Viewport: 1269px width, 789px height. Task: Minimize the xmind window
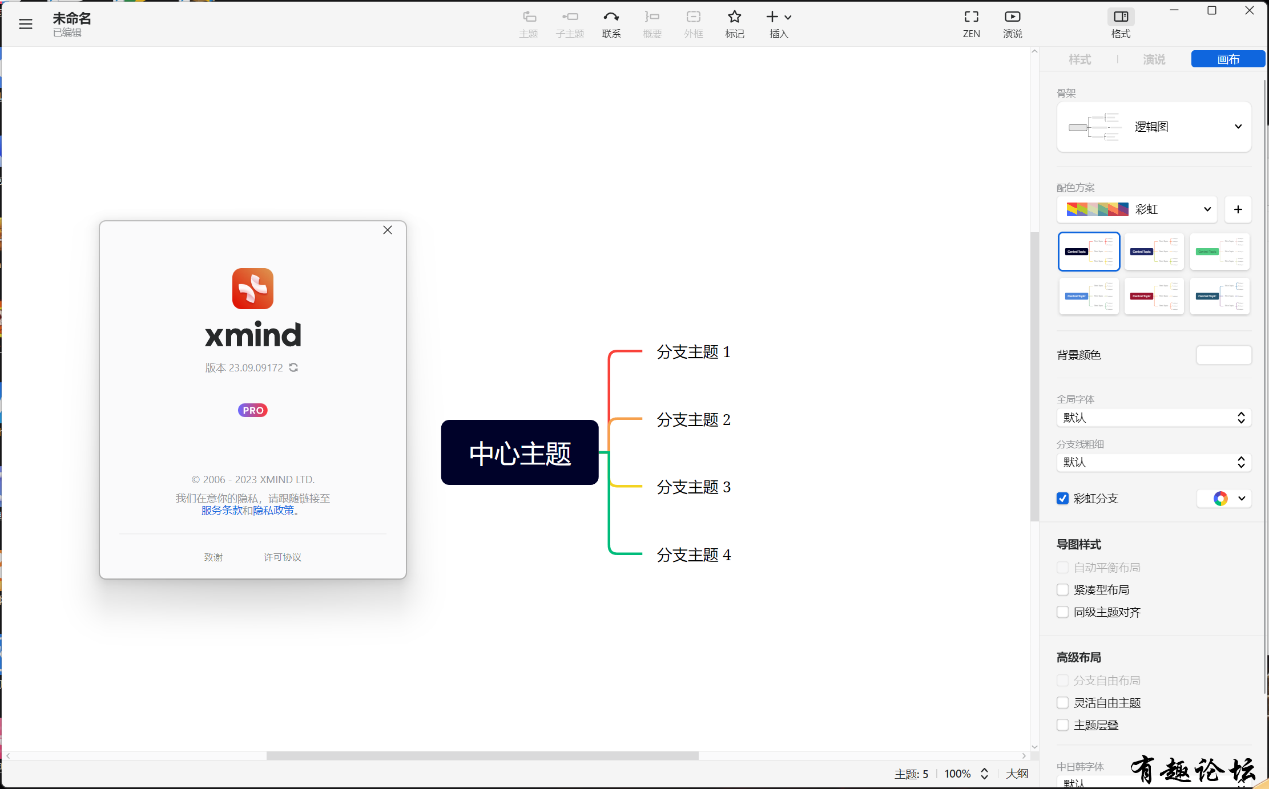pos(1174,10)
